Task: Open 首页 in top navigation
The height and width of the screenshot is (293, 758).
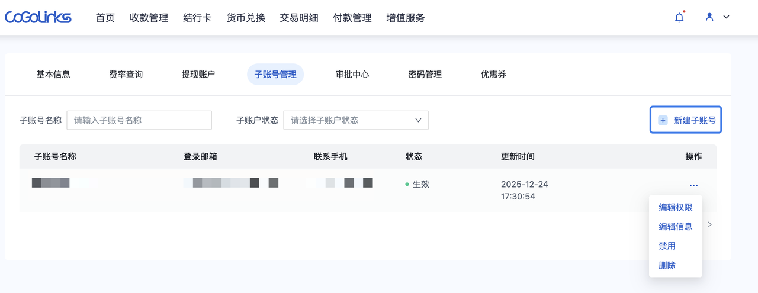Action: 105,18
